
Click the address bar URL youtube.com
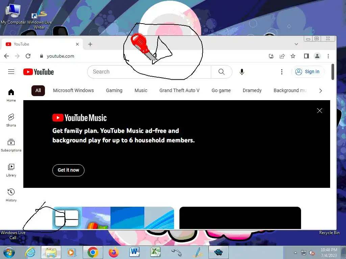point(60,56)
